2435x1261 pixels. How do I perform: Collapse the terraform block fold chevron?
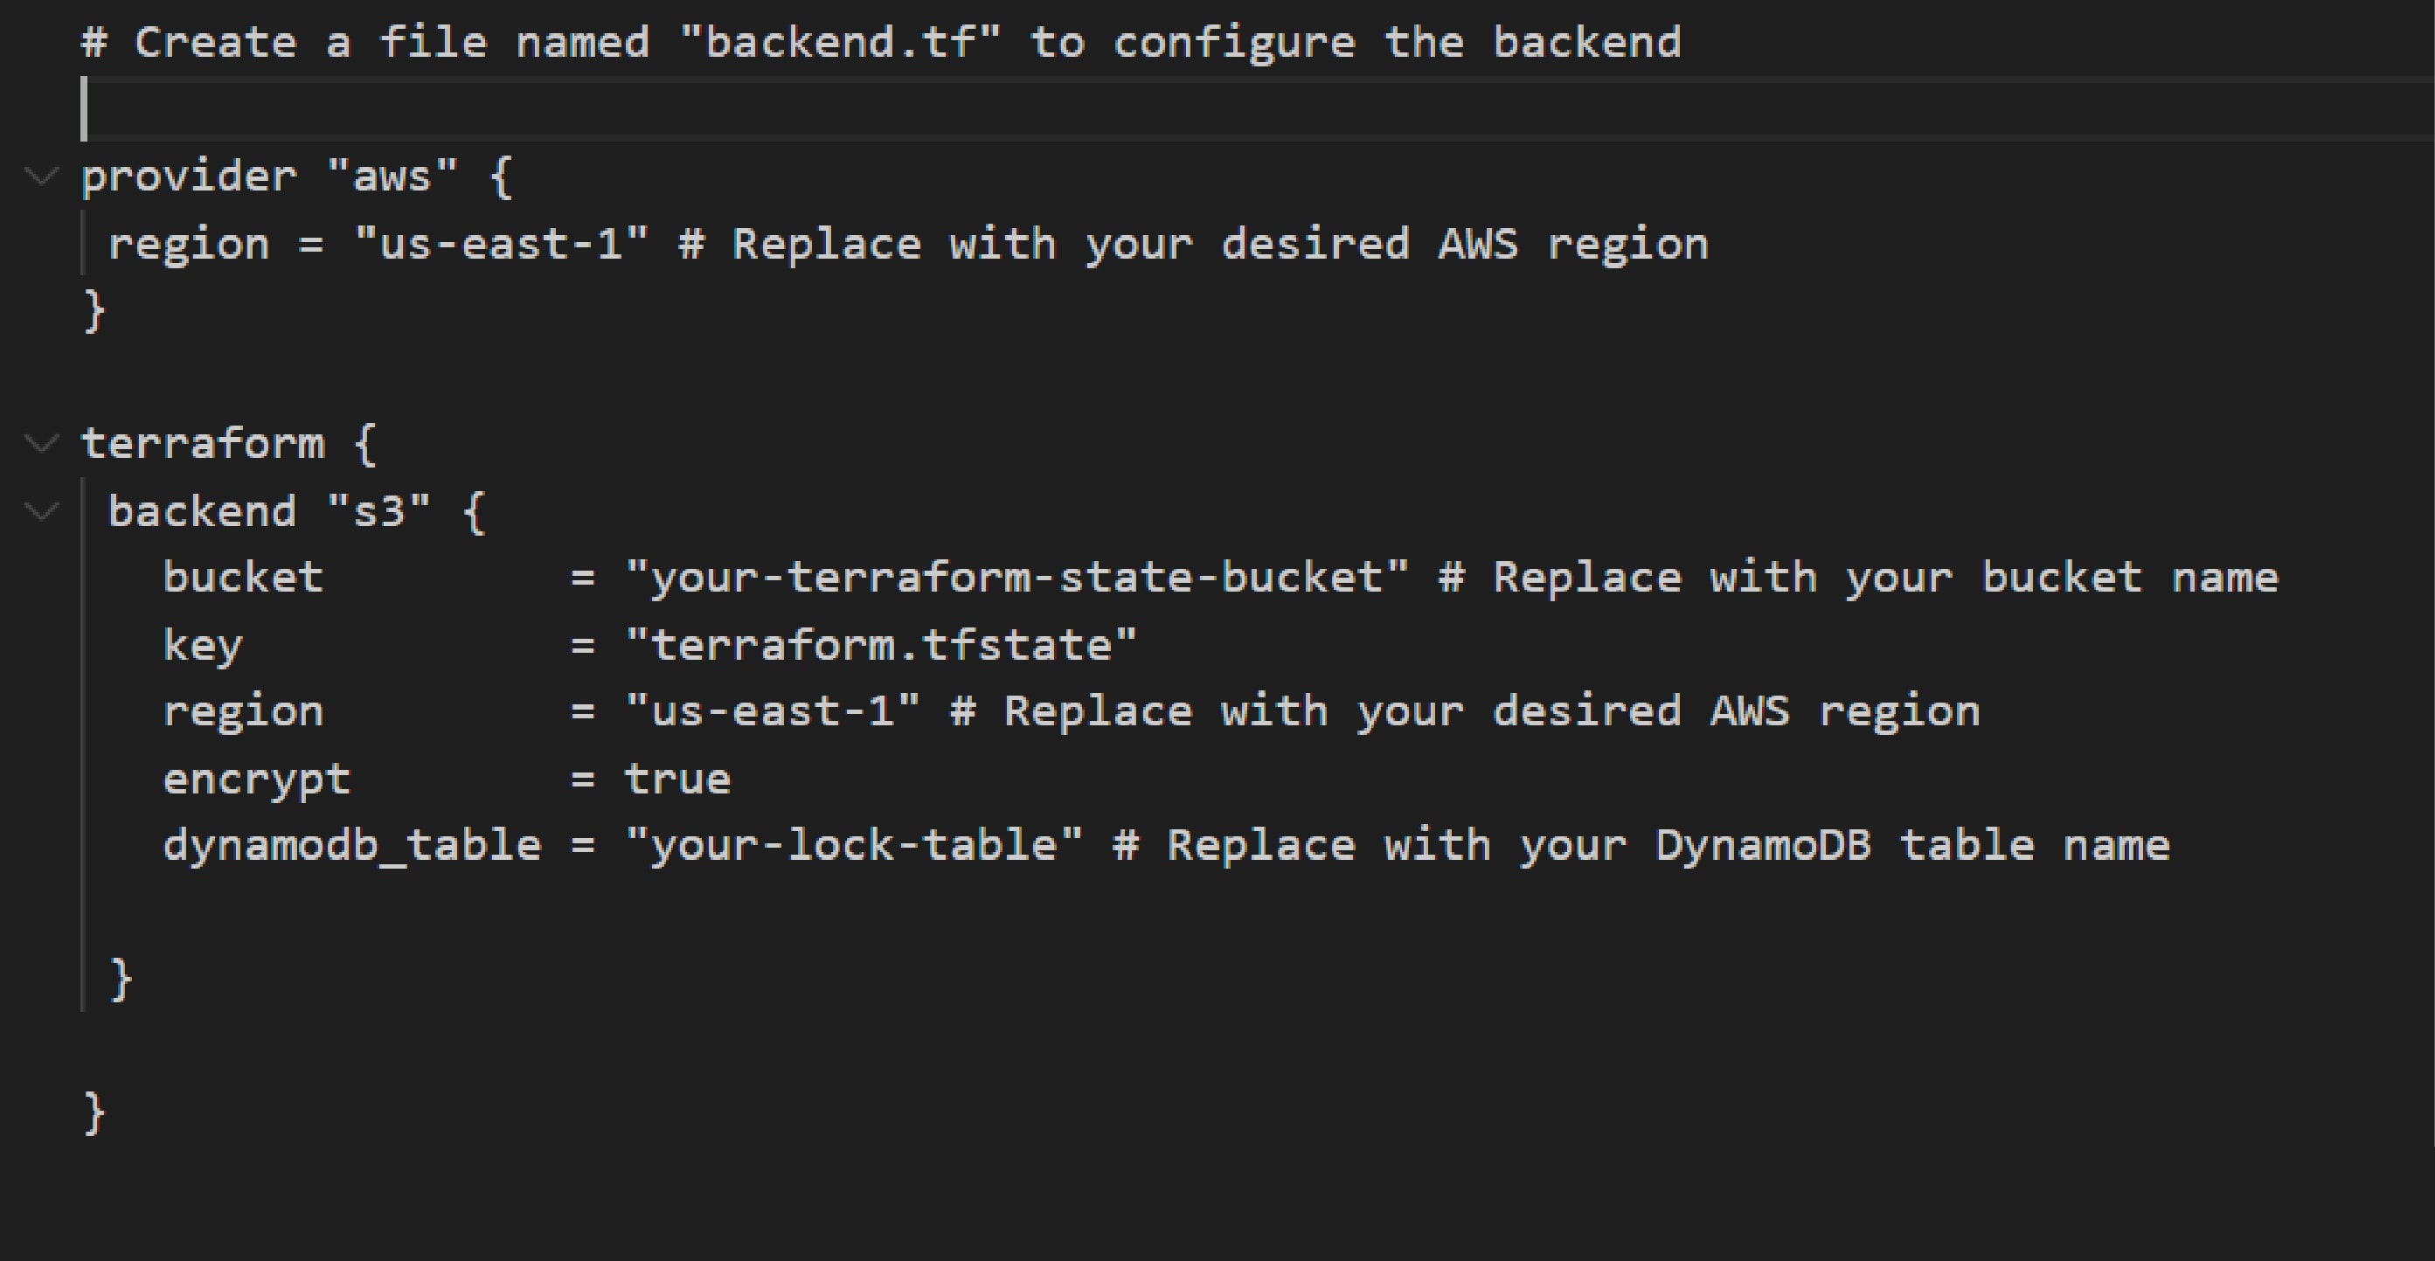[42, 443]
